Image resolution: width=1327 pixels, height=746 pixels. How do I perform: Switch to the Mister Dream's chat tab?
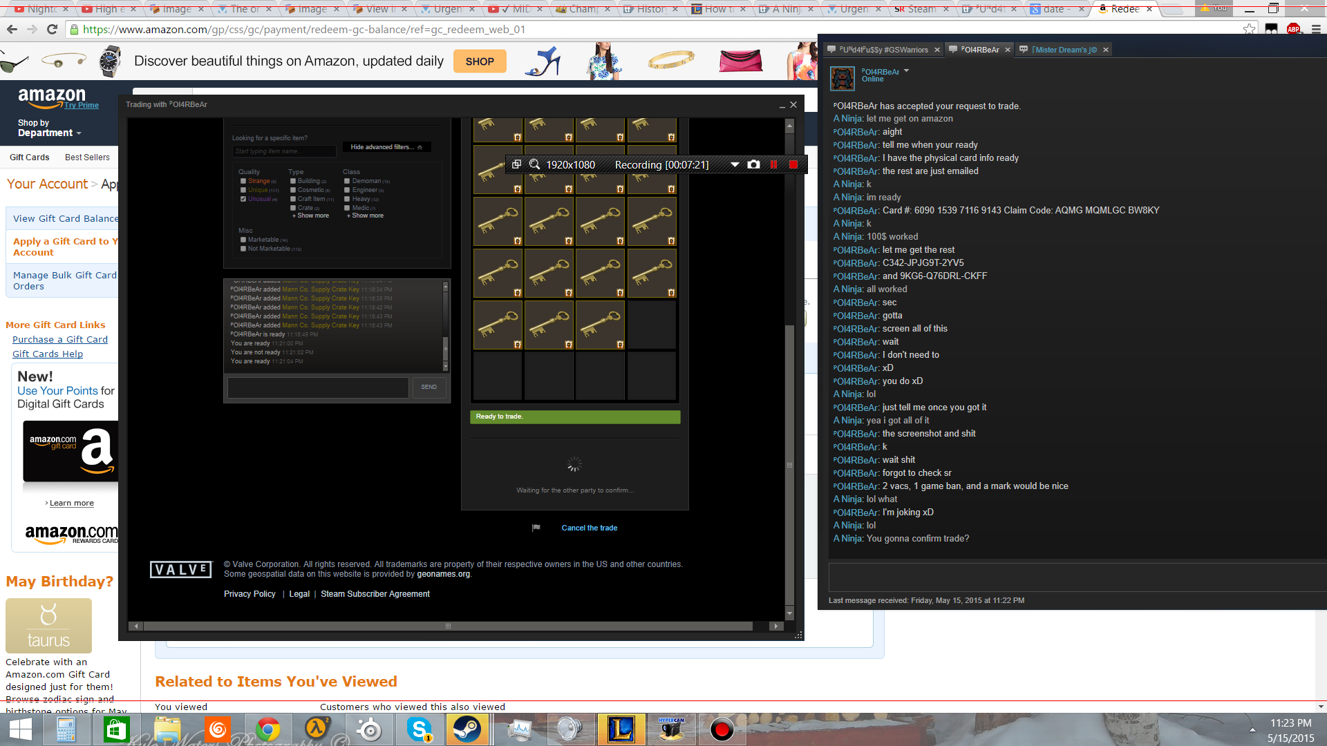[1064, 50]
